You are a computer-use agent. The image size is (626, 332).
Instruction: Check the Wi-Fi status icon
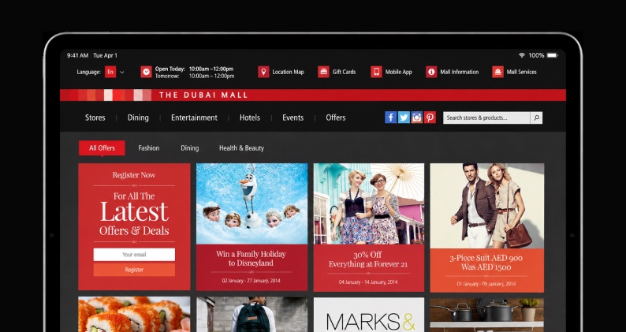(521, 55)
